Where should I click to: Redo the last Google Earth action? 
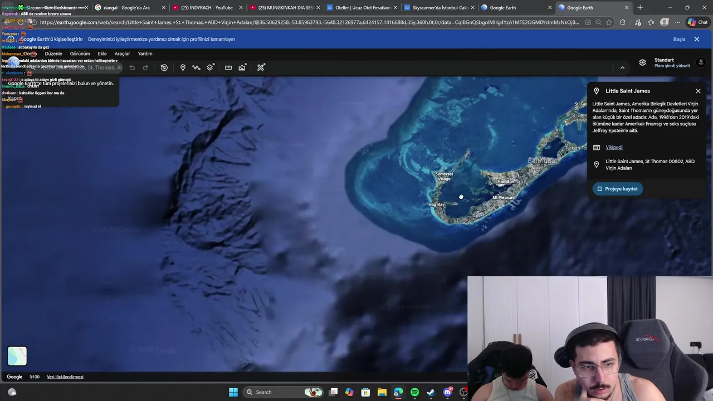pyautogui.click(x=145, y=67)
